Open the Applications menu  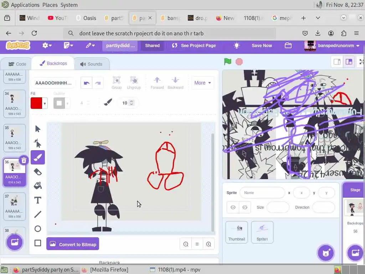click(25, 5)
